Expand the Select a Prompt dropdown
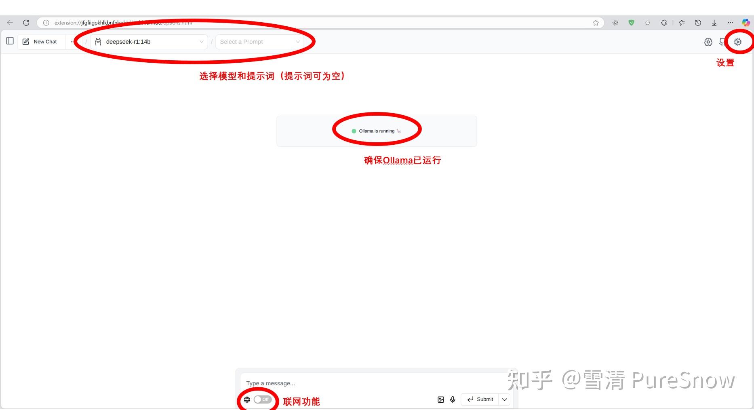This screenshot has height=410, width=754. click(260, 42)
